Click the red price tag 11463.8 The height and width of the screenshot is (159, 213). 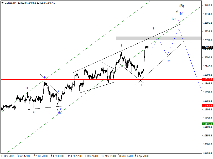click(206, 105)
